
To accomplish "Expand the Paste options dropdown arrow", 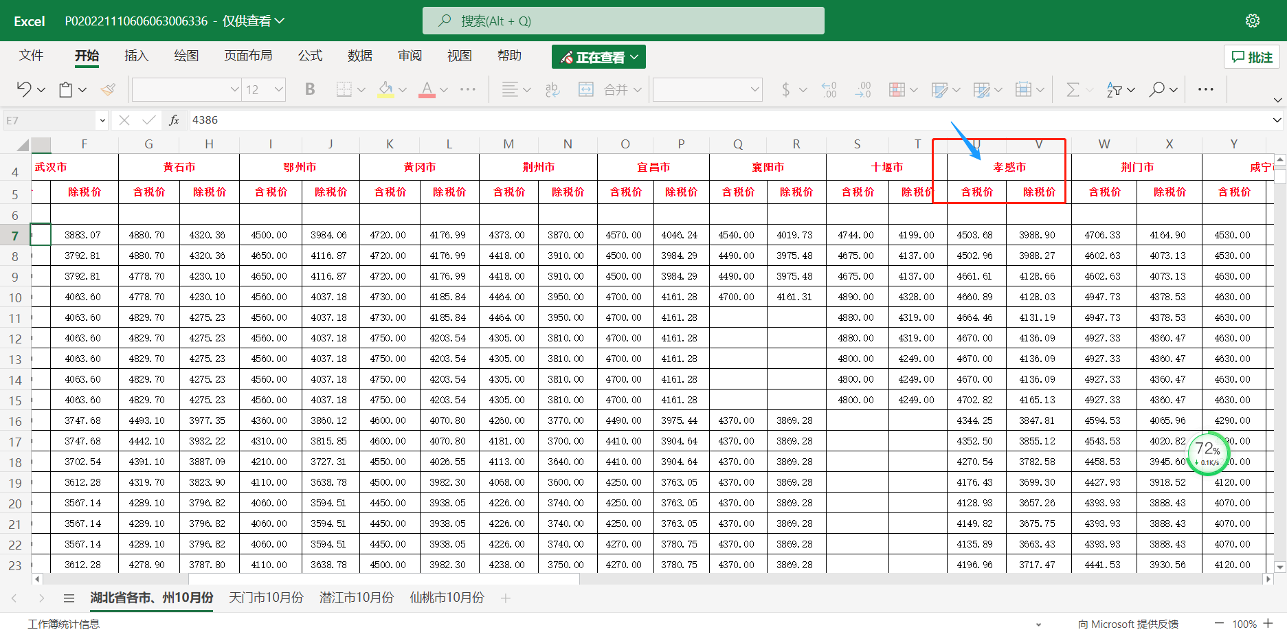I will [82, 89].
